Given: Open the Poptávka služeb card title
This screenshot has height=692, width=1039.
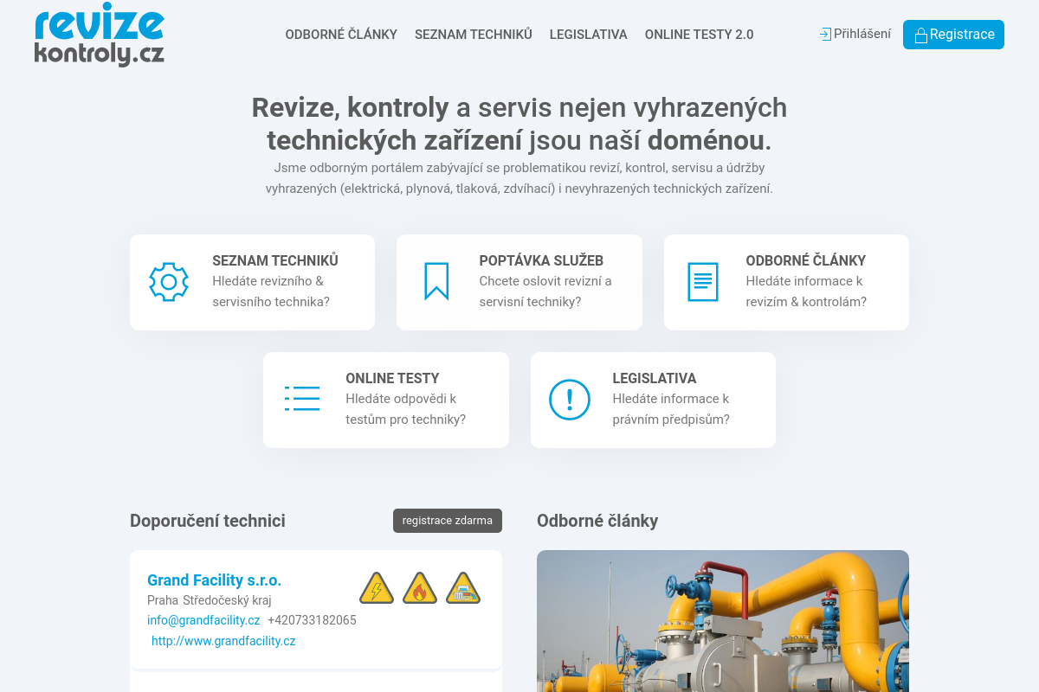Looking at the screenshot, I should pyautogui.click(x=541, y=260).
